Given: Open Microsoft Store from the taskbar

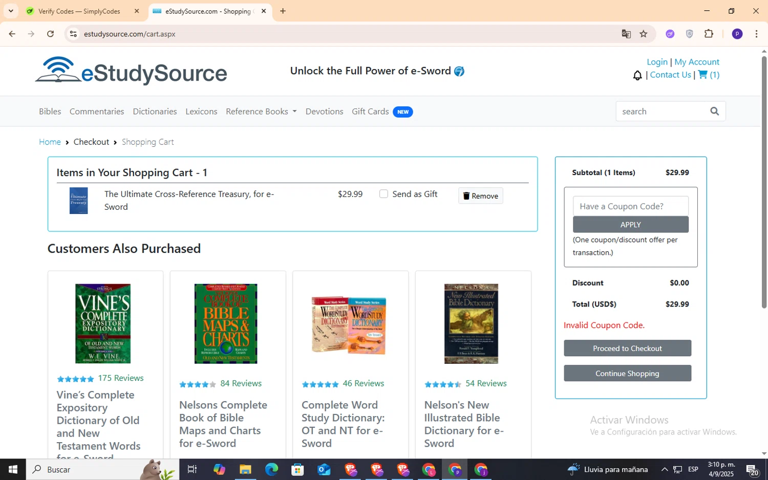Looking at the screenshot, I should [297, 469].
